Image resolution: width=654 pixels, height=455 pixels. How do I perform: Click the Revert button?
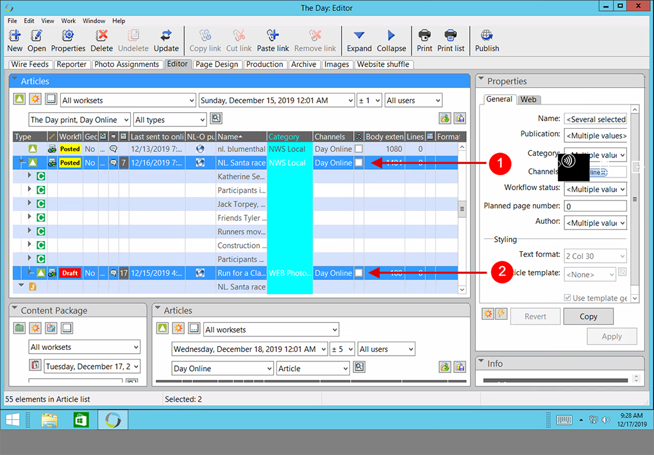535,317
